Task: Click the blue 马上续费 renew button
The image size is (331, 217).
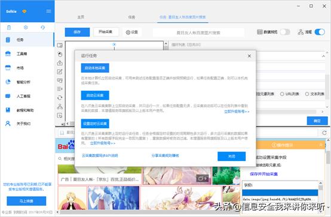Action: point(26,201)
